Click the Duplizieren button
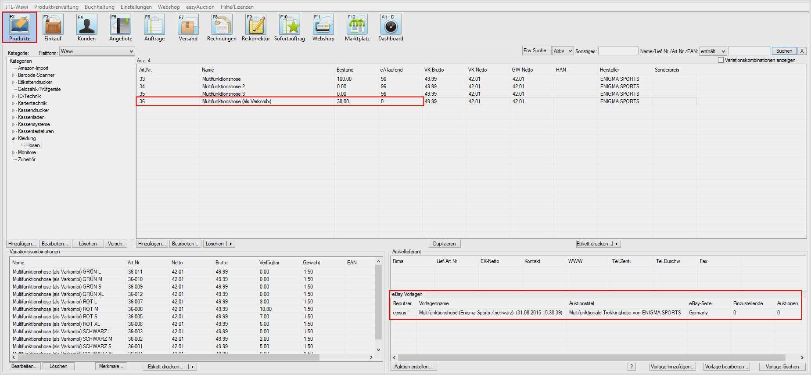Screen dimensions: 811x375 tap(445, 244)
